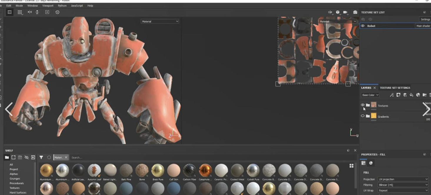This screenshot has height=195, width=431.
Task: Click the reset history icon in top toolbar
Action: pyautogui.click(x=57, y=12)
